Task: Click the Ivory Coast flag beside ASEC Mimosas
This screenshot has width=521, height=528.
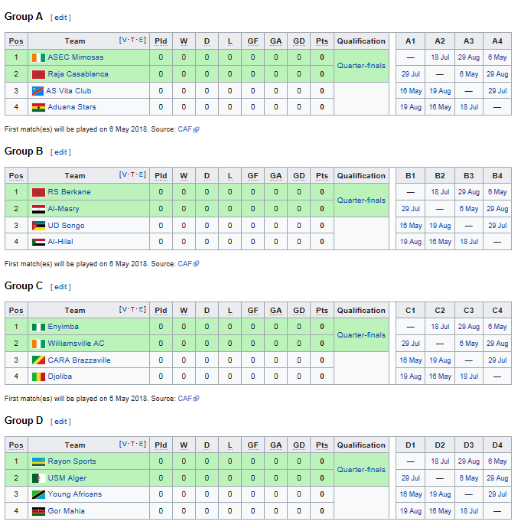Action: tap(38, 57)
